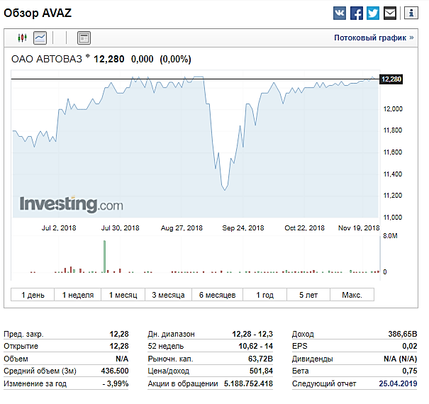Choose the 6 месяцев timeframe
The width and height of the screenshot is (429, 404).
(217, 295)
